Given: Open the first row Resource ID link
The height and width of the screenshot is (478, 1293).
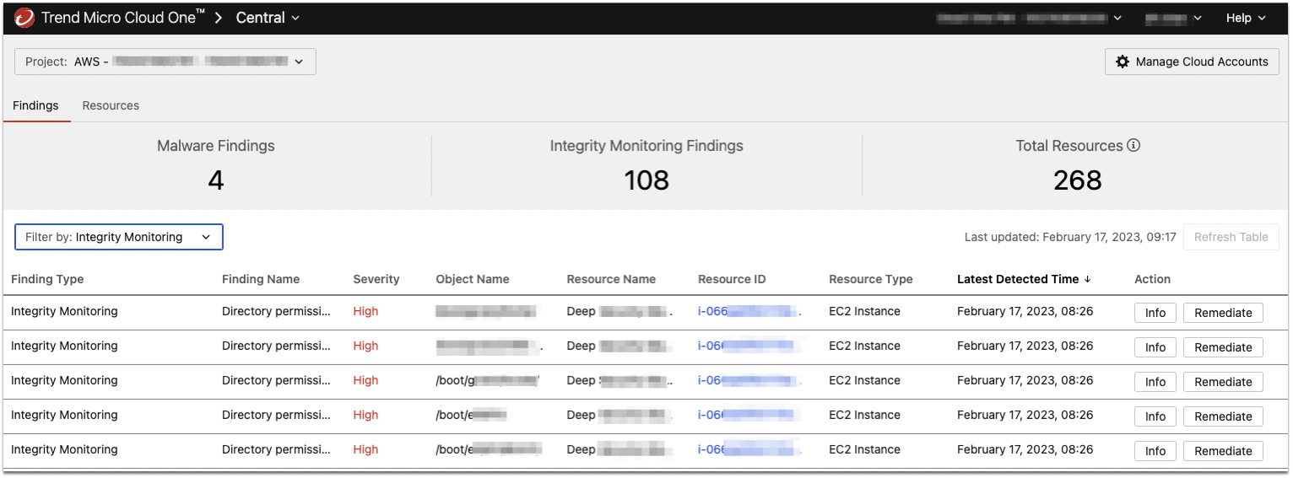Looking at the screenshot, I should [x=747, y=311].
